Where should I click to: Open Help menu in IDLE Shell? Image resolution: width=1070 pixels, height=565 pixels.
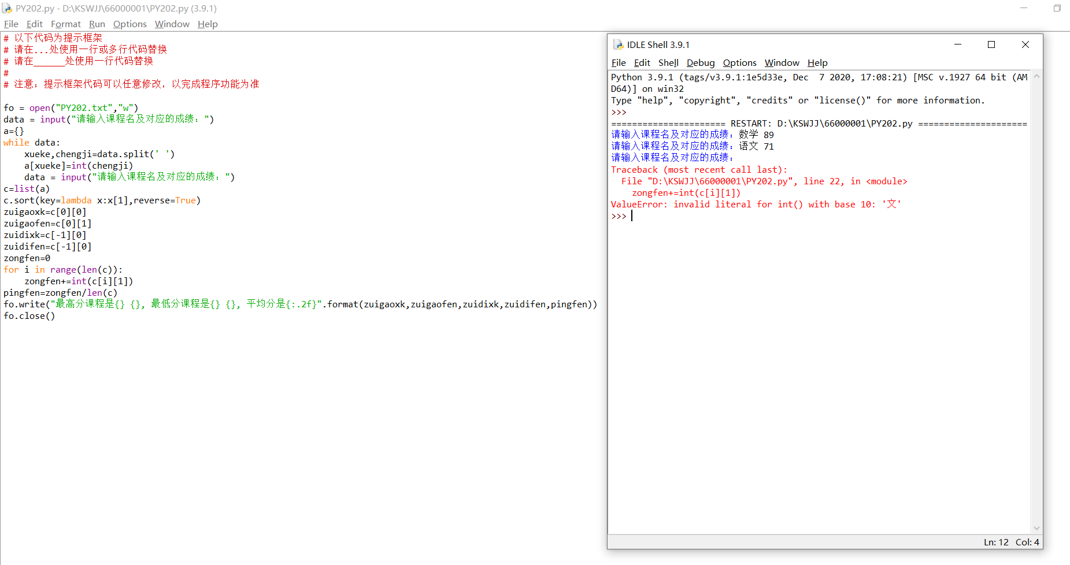817,62
